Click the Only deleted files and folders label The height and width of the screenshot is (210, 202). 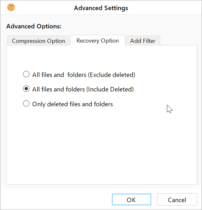72,104
